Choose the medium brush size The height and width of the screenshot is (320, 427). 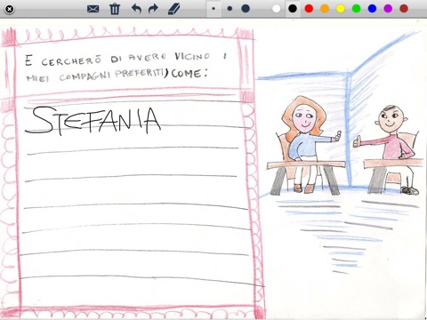coord(230,9)
